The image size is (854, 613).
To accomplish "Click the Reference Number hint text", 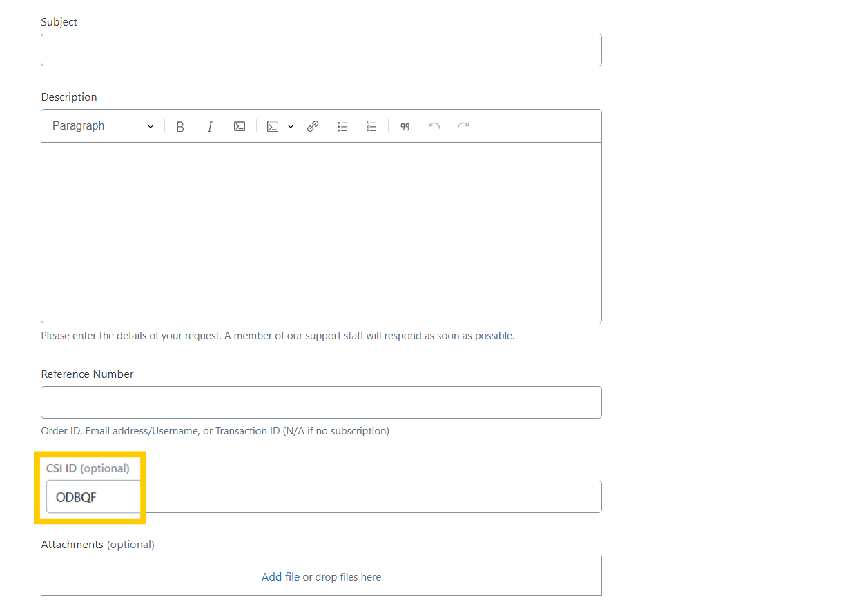I will pos(215,431).
